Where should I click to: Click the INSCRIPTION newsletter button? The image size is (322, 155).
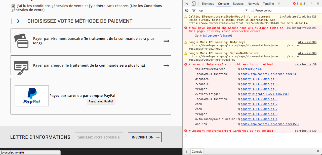[145, 137]
